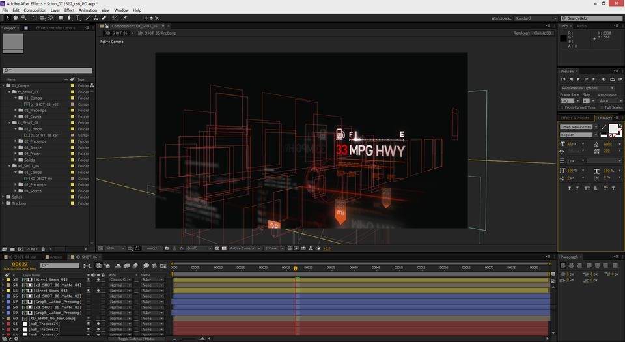Select the Rectangle shape tool
Image resolution: width=625 pixels, height=342 pixels.
coord(61,18)
